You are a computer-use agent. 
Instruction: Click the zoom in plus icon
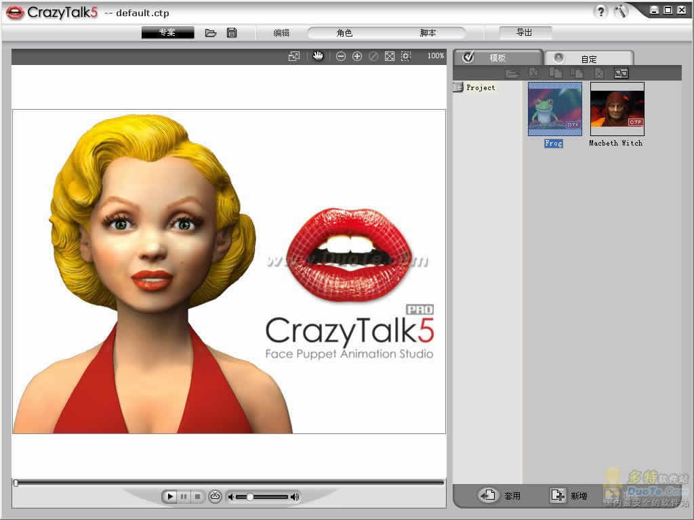pos(357,56)
